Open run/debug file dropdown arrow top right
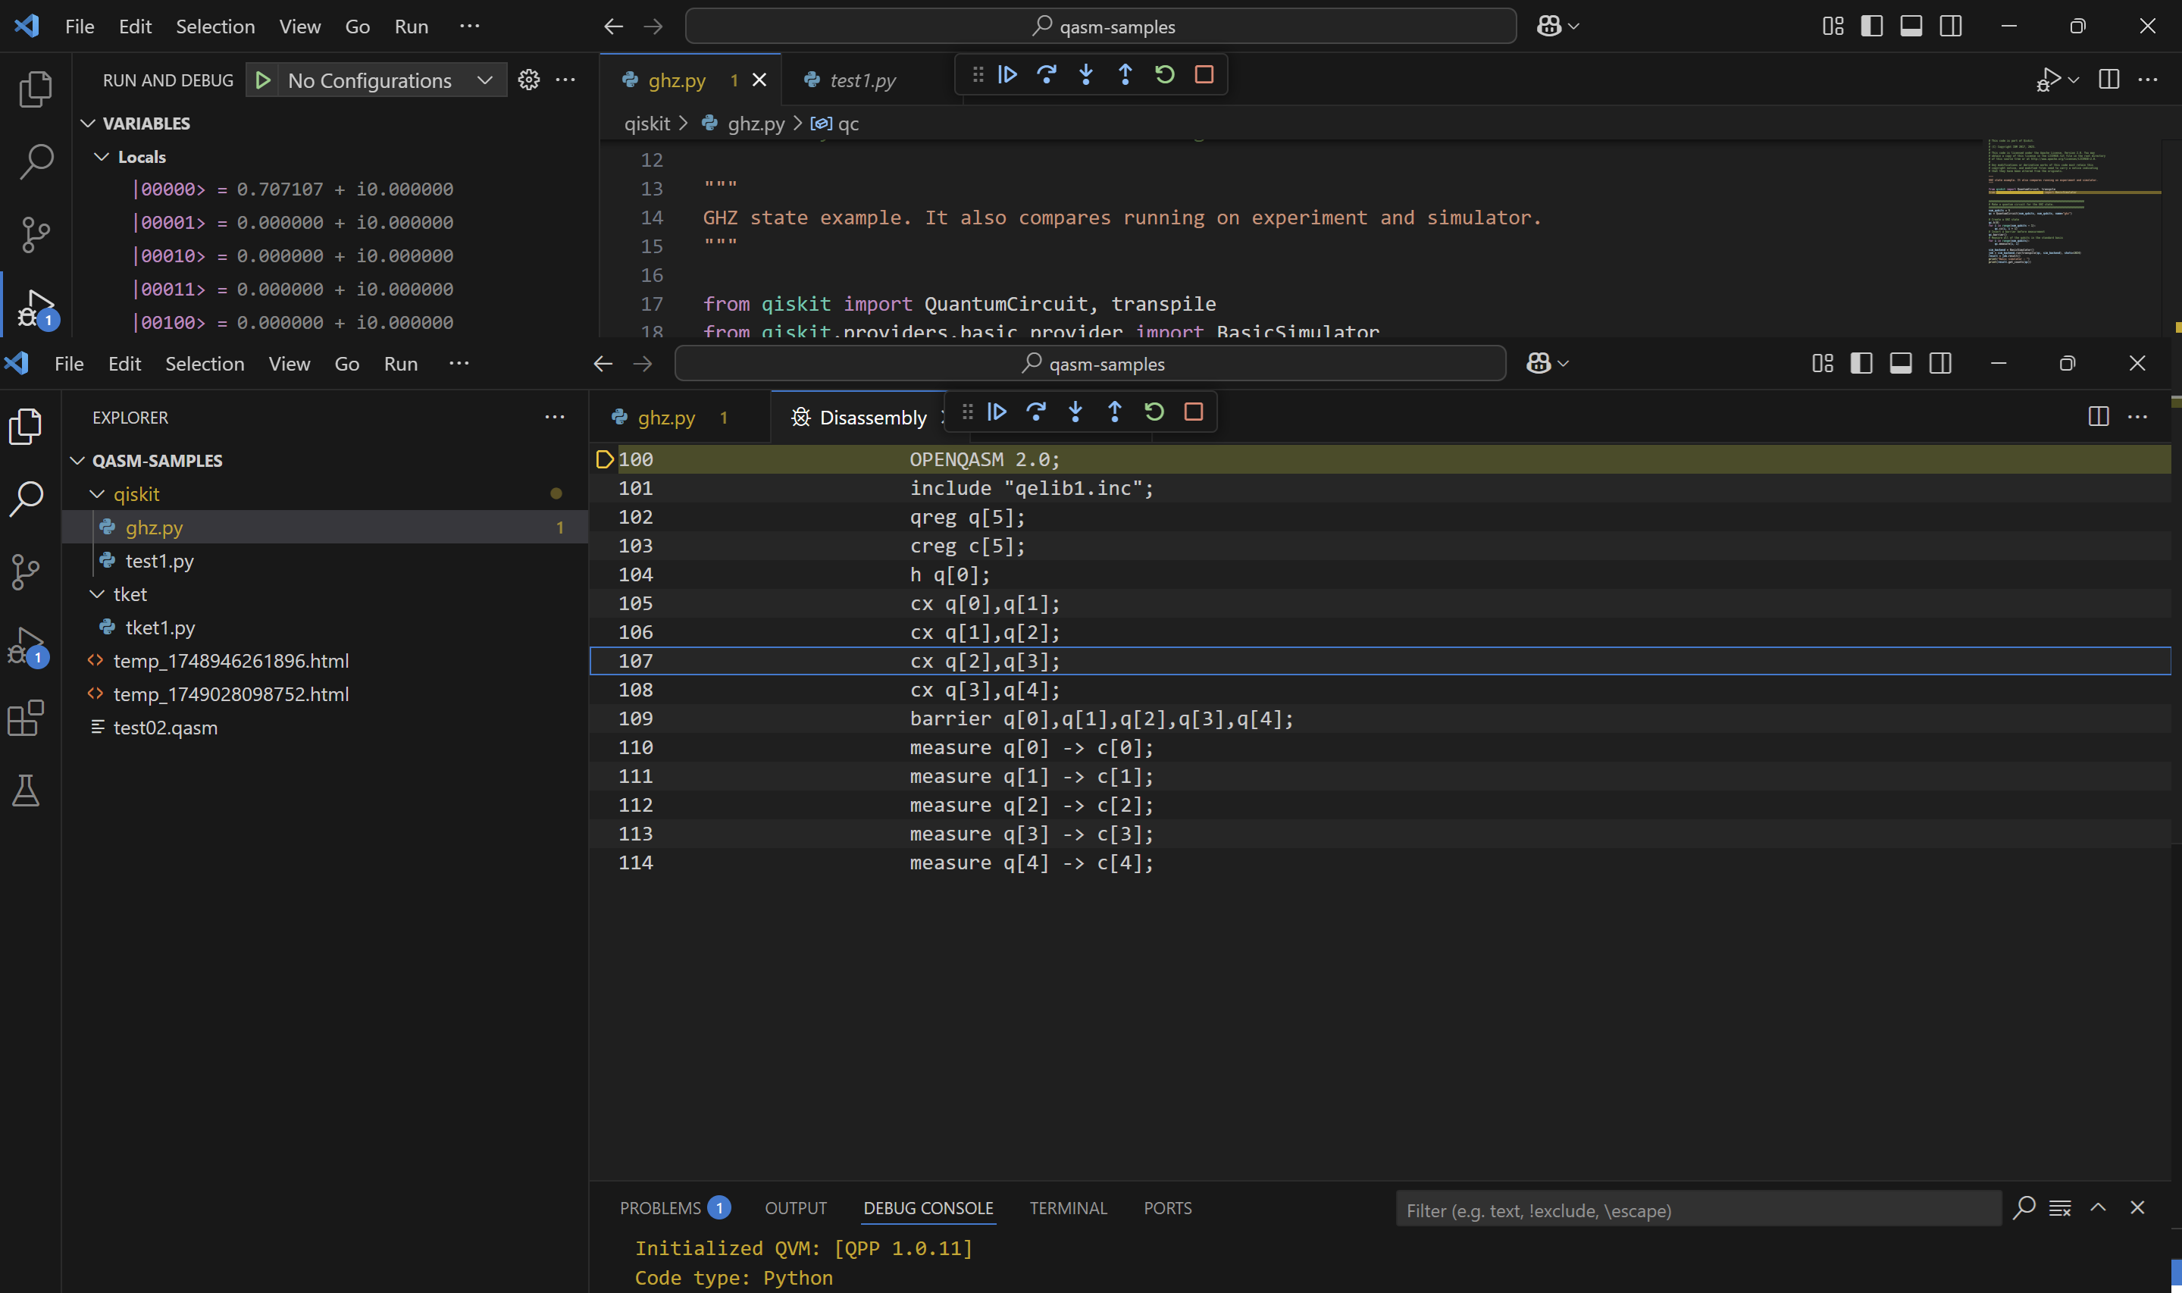Viewport: 2182px width, 1293px height. coord(2074,80)
